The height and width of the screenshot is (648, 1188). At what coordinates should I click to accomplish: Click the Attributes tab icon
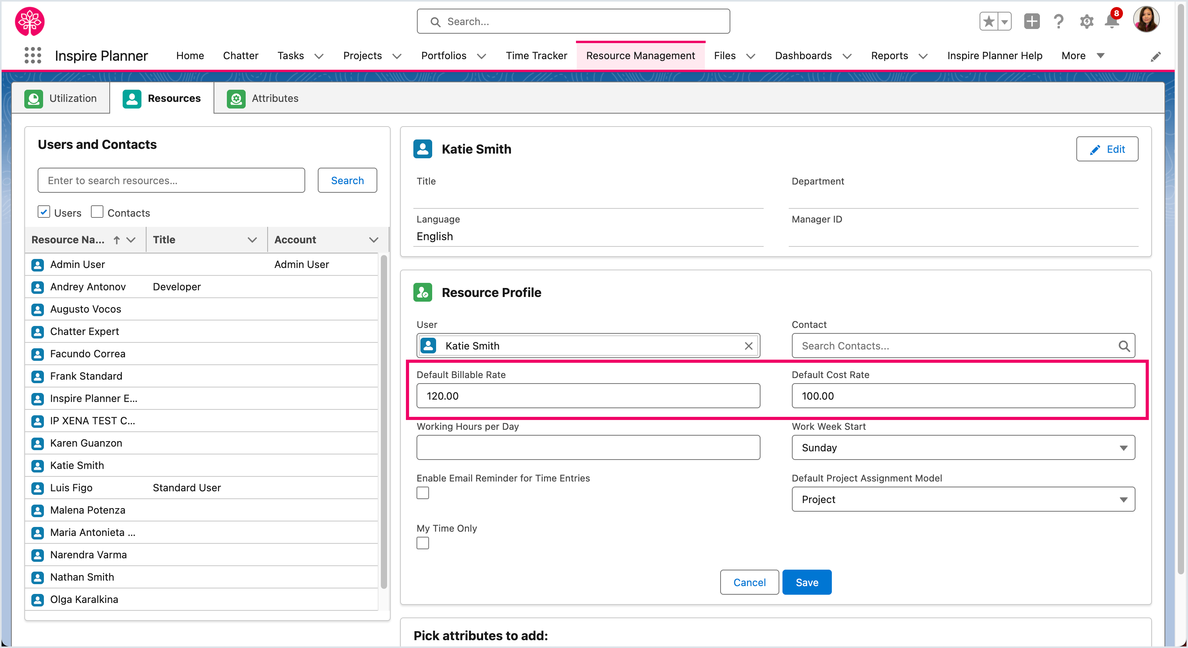[236, 99]
